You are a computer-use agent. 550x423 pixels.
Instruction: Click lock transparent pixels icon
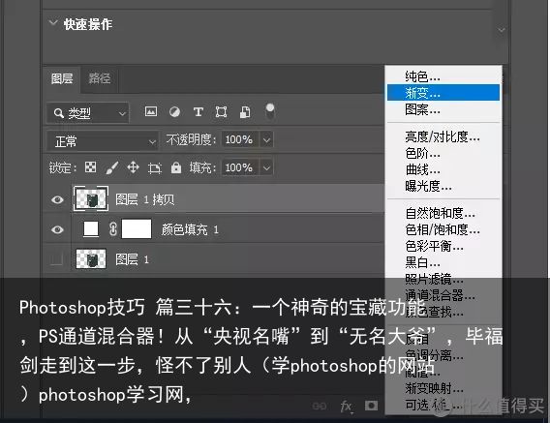click(x=90, y=166)
